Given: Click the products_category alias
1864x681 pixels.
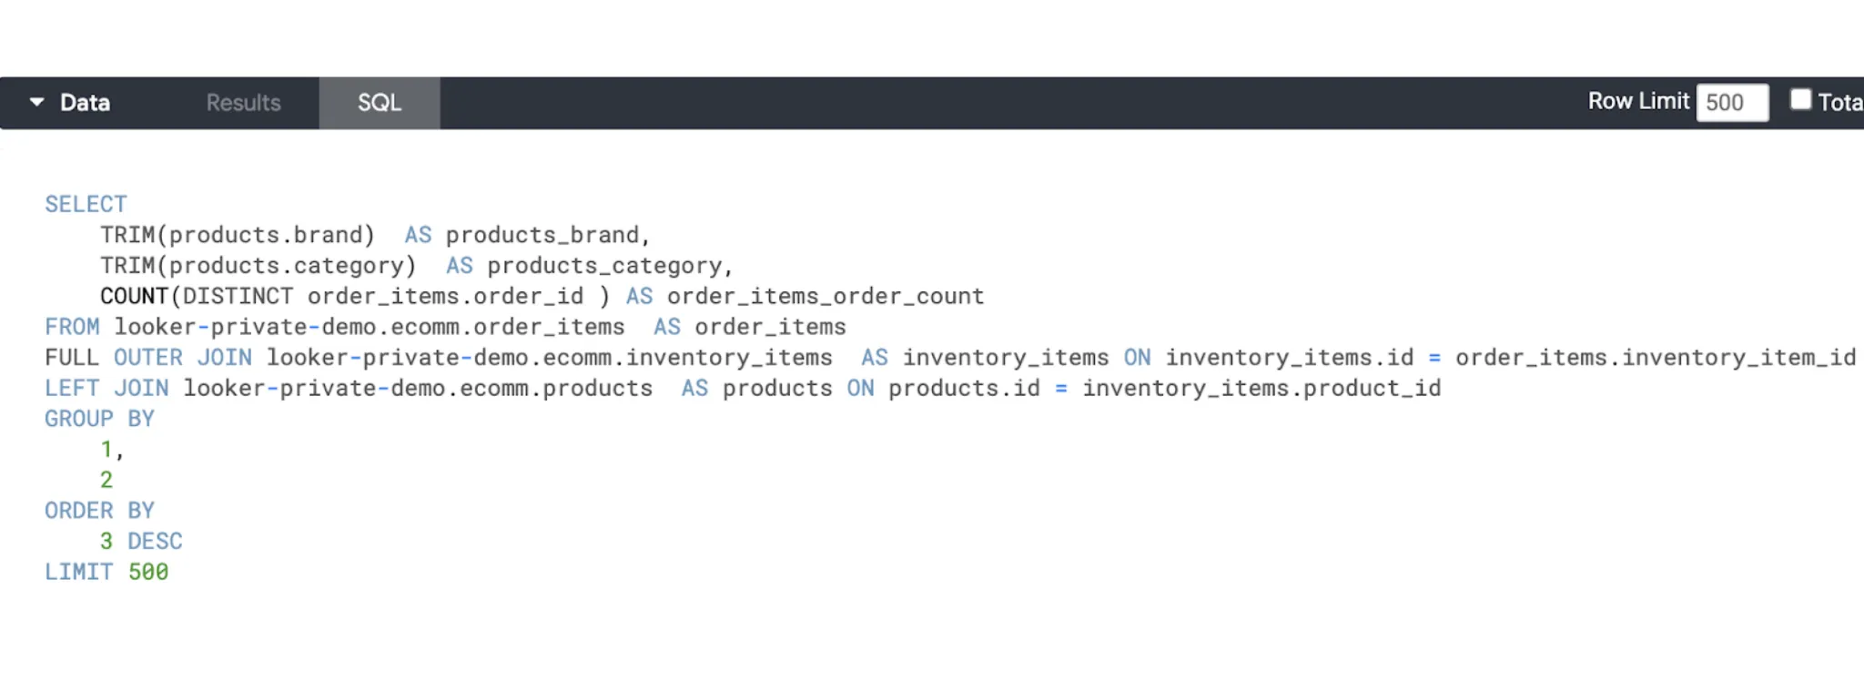Looking at the screenshot, I should point(605,266).
